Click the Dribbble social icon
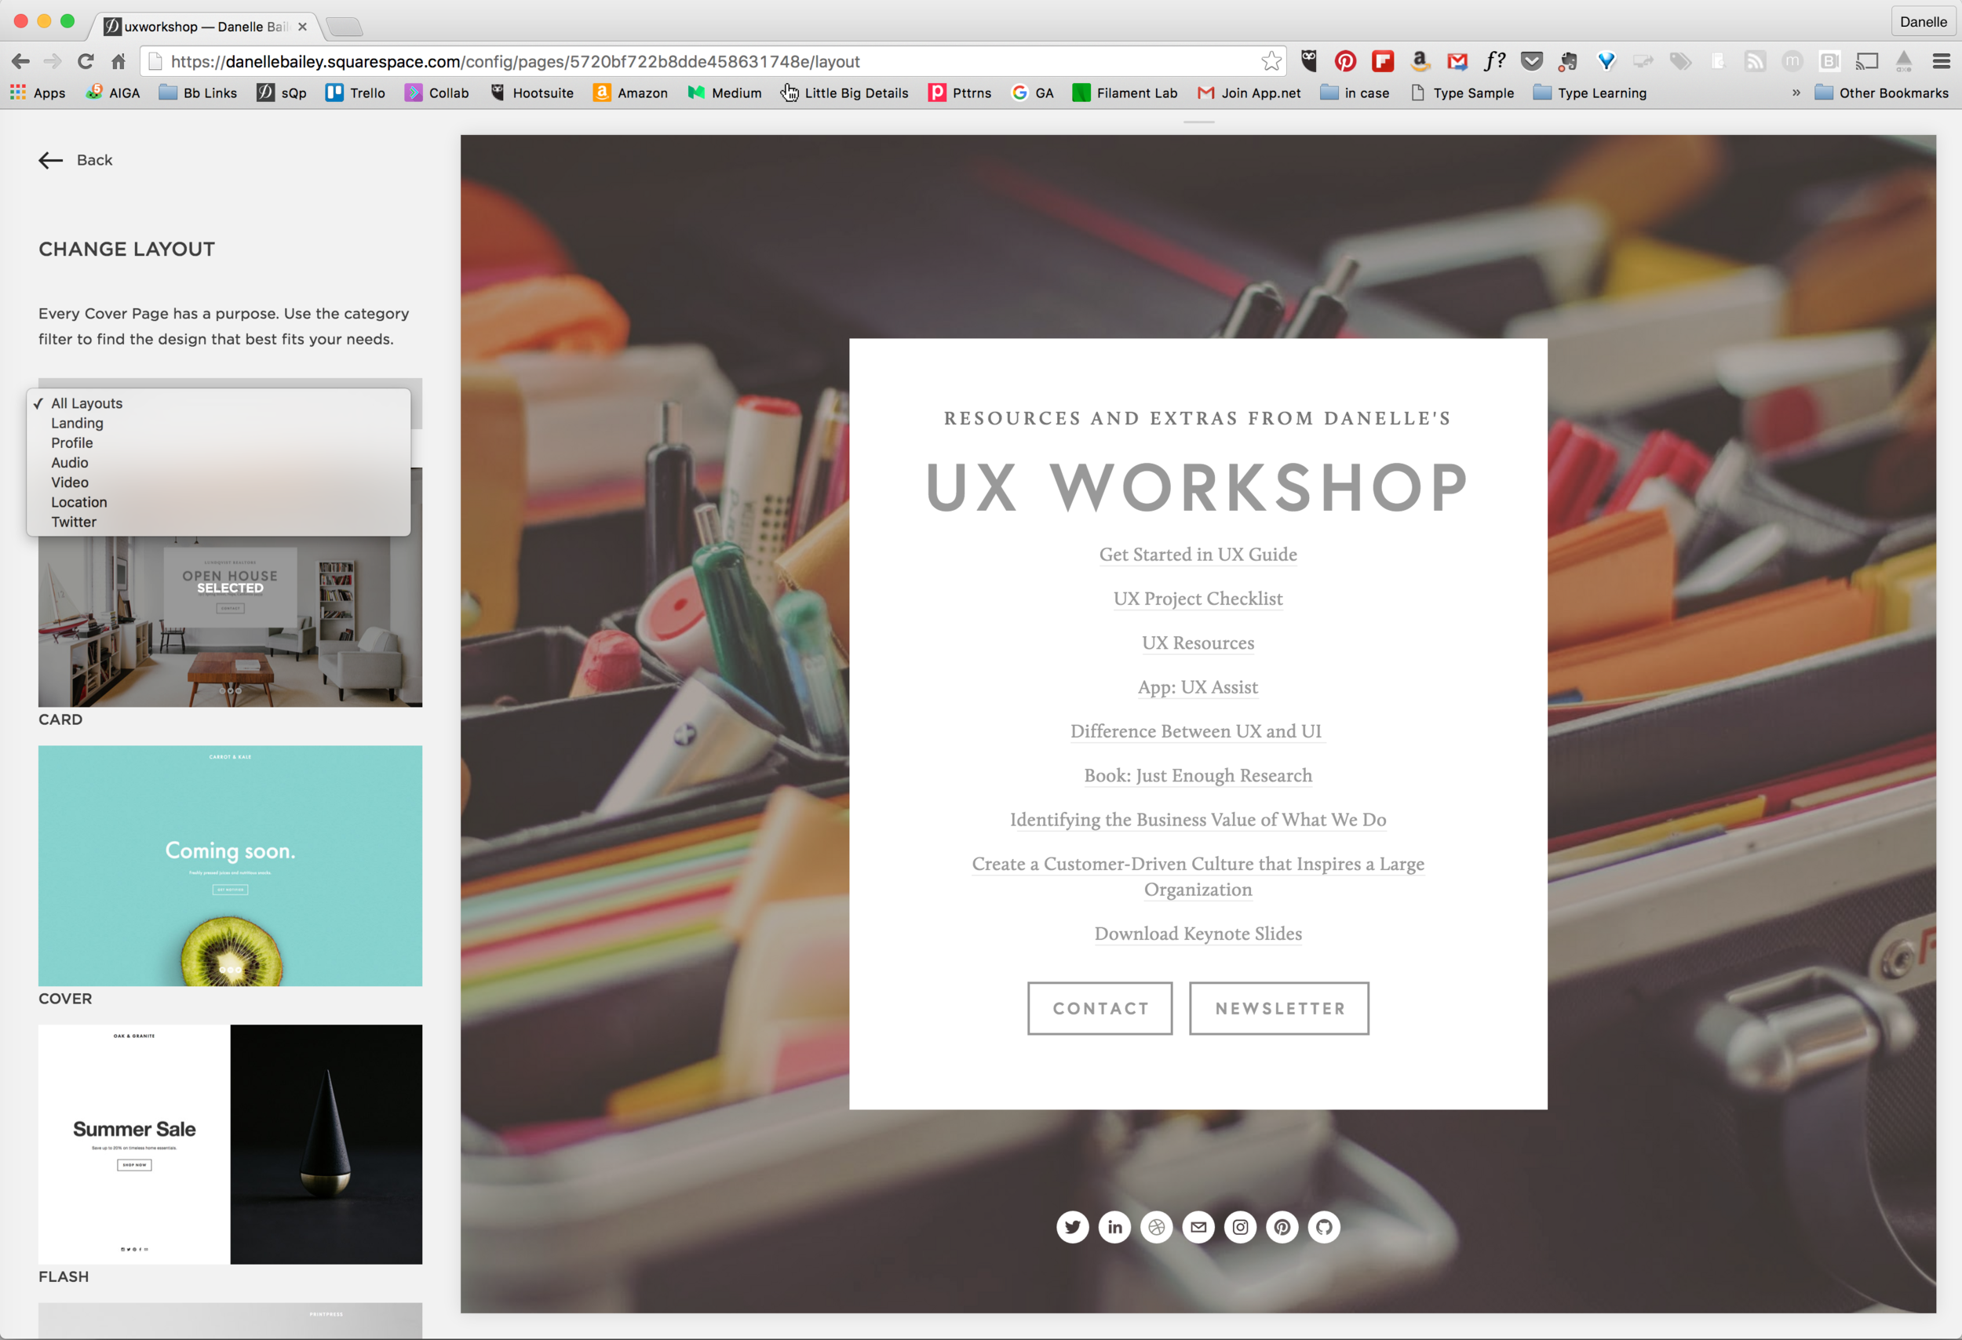 (x=1157, y=1227)
